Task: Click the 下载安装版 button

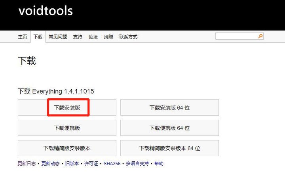Action: tap(67, 107)
